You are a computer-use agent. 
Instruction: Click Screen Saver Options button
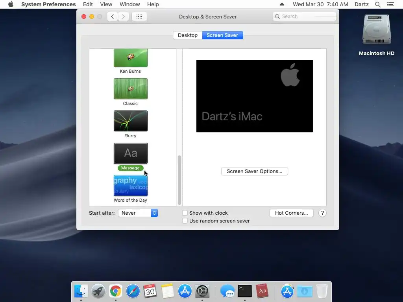(x=255, y=171)
